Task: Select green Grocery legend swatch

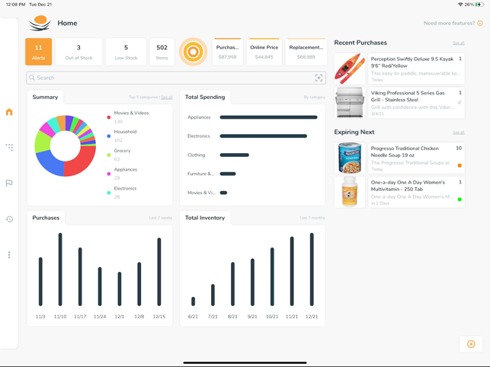Action: click(x=109, y=155)
